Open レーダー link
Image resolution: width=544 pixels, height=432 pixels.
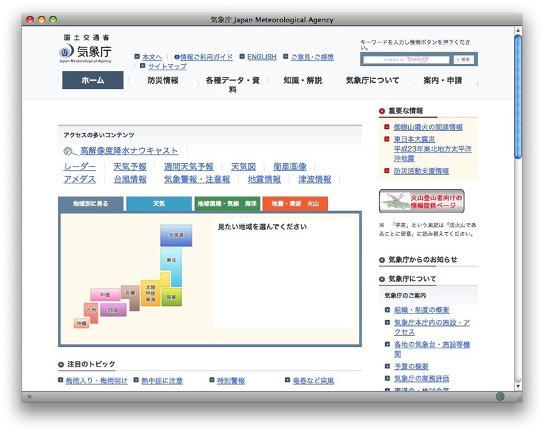coord(80,167)
